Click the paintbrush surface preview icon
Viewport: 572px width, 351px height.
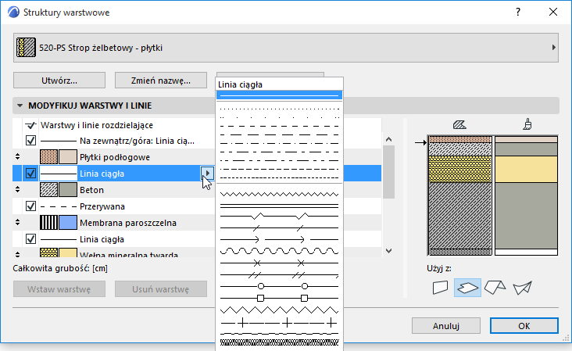[527, 124]
